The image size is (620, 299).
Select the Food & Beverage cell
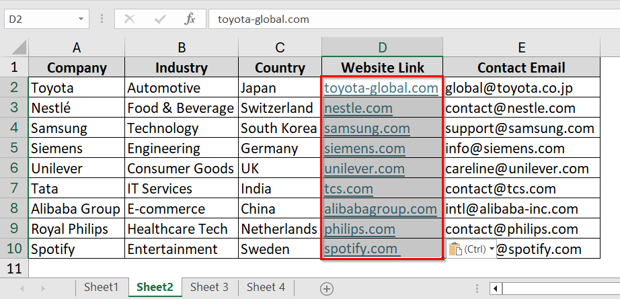point(182,108)
